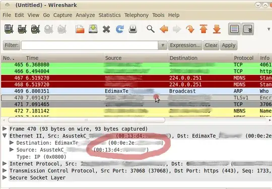Click inside the display filter input field
Screen dimensions: 272x189
coord(90,45)
